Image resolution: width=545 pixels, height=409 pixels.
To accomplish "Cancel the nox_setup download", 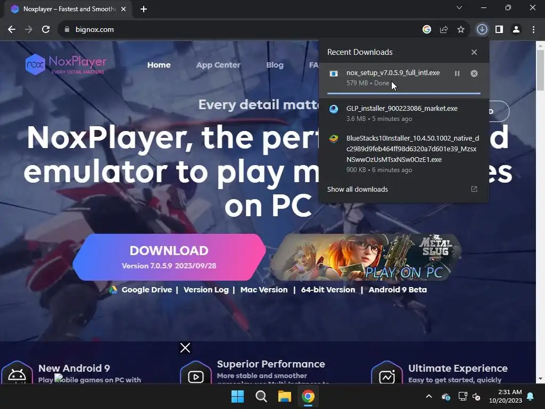I will click(x=474, y=73).
